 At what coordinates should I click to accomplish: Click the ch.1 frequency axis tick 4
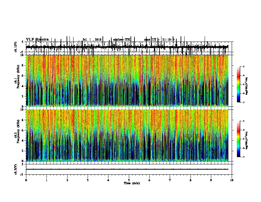[x=23, y=86]
